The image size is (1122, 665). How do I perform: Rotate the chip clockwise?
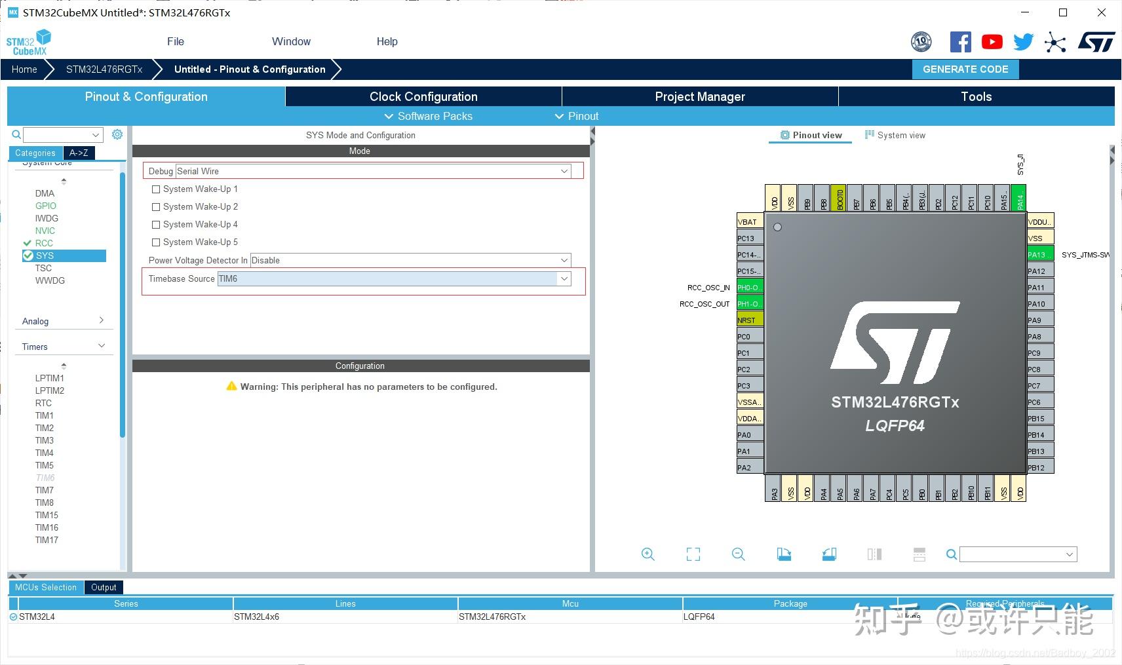point(784,554)
